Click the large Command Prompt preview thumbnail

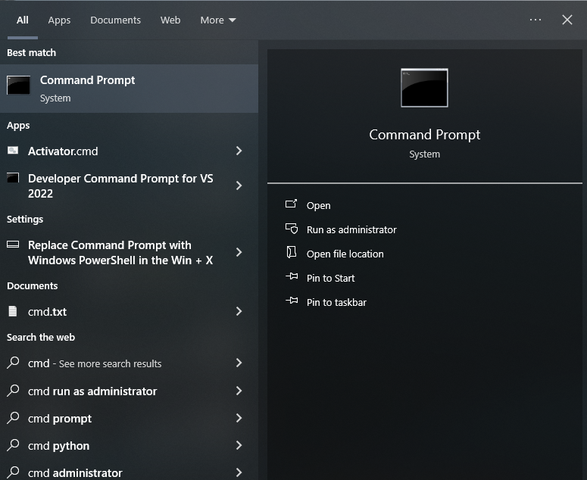point(424,88)
